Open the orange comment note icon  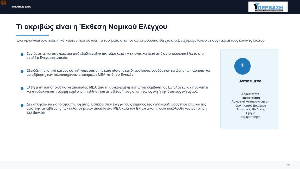[x=3, y=3]
